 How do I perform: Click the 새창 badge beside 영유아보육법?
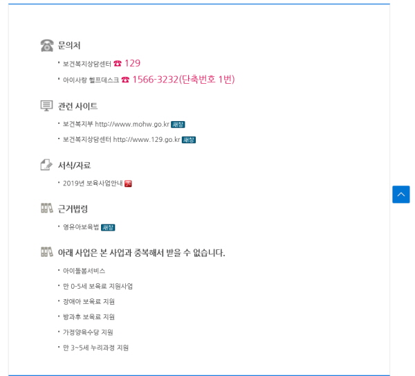point(108,227)
